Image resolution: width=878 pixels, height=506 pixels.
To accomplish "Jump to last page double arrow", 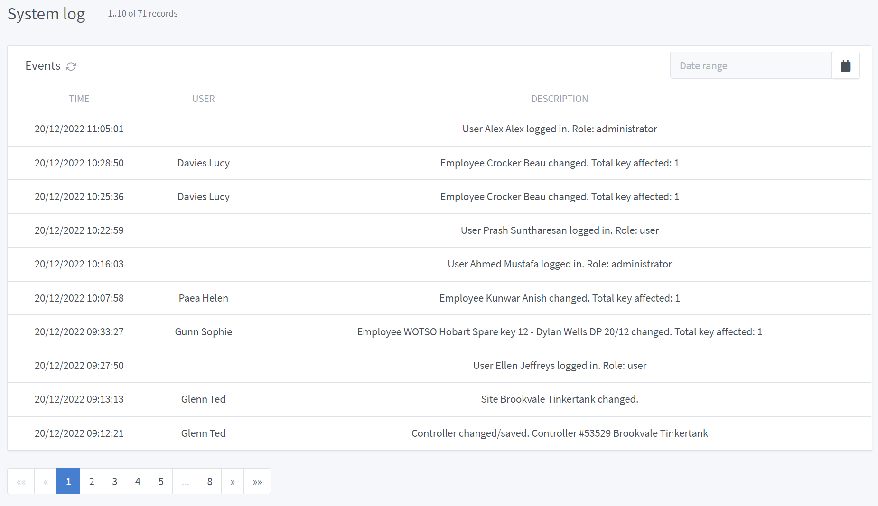I will tap(257, 481).
